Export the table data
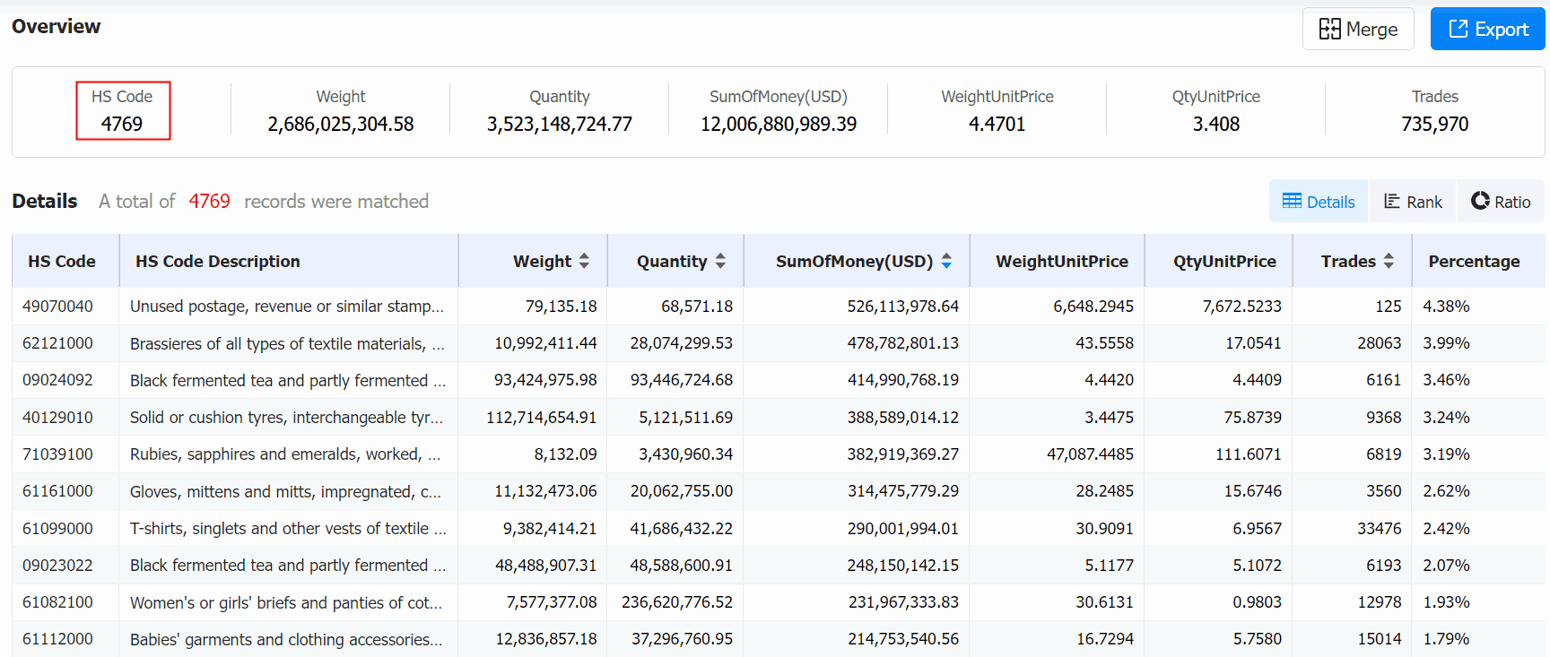This screenshot has width=1550, height=657. pyautogui.click(x=1487, y=29)
